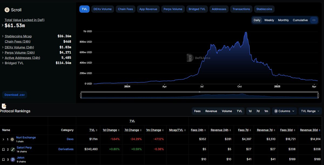This screenshot has height=165, width=324.
Task: Click the Scroll chain logo icon
Action: click(7, 10)
